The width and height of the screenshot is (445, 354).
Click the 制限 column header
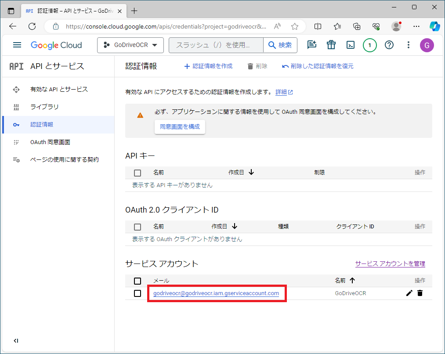(x=319, y=173)
